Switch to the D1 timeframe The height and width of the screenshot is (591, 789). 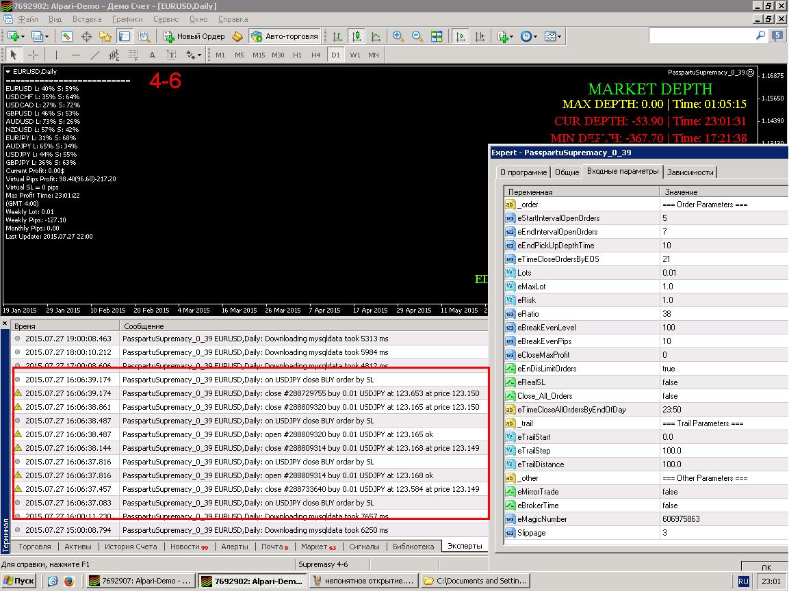[335, 55]
